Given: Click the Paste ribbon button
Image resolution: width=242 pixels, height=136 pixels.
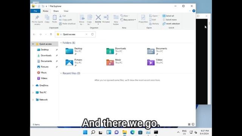Looking at the screenshot, I should coord(54,19).
